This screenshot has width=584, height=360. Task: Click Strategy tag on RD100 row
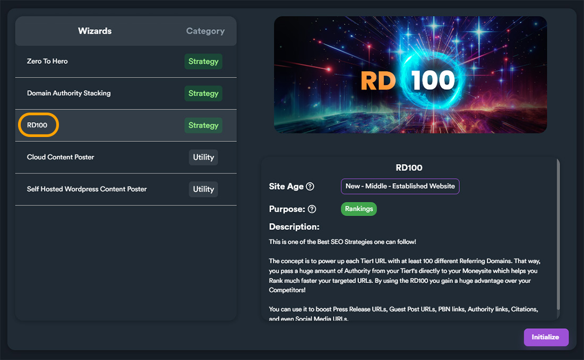[203, 125]
